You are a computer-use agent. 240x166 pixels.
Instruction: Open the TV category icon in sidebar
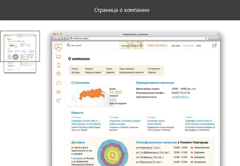point(58,83)
